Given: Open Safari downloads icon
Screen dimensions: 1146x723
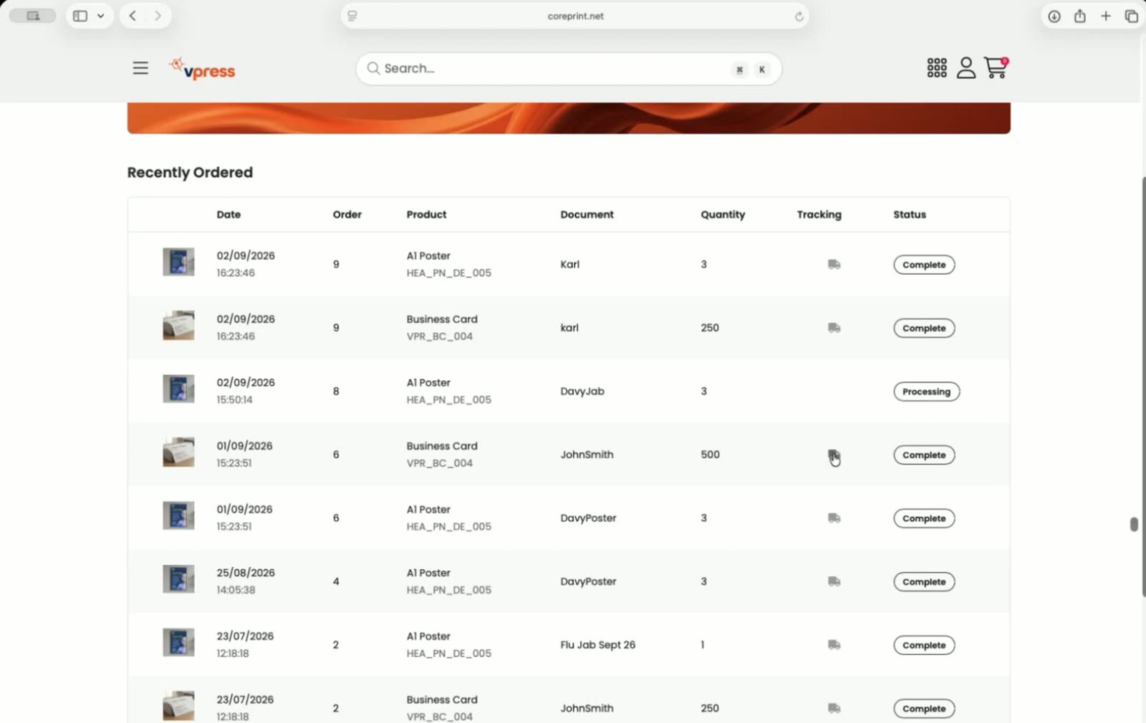Looking at the screenshot, I should click(1054, 16).
